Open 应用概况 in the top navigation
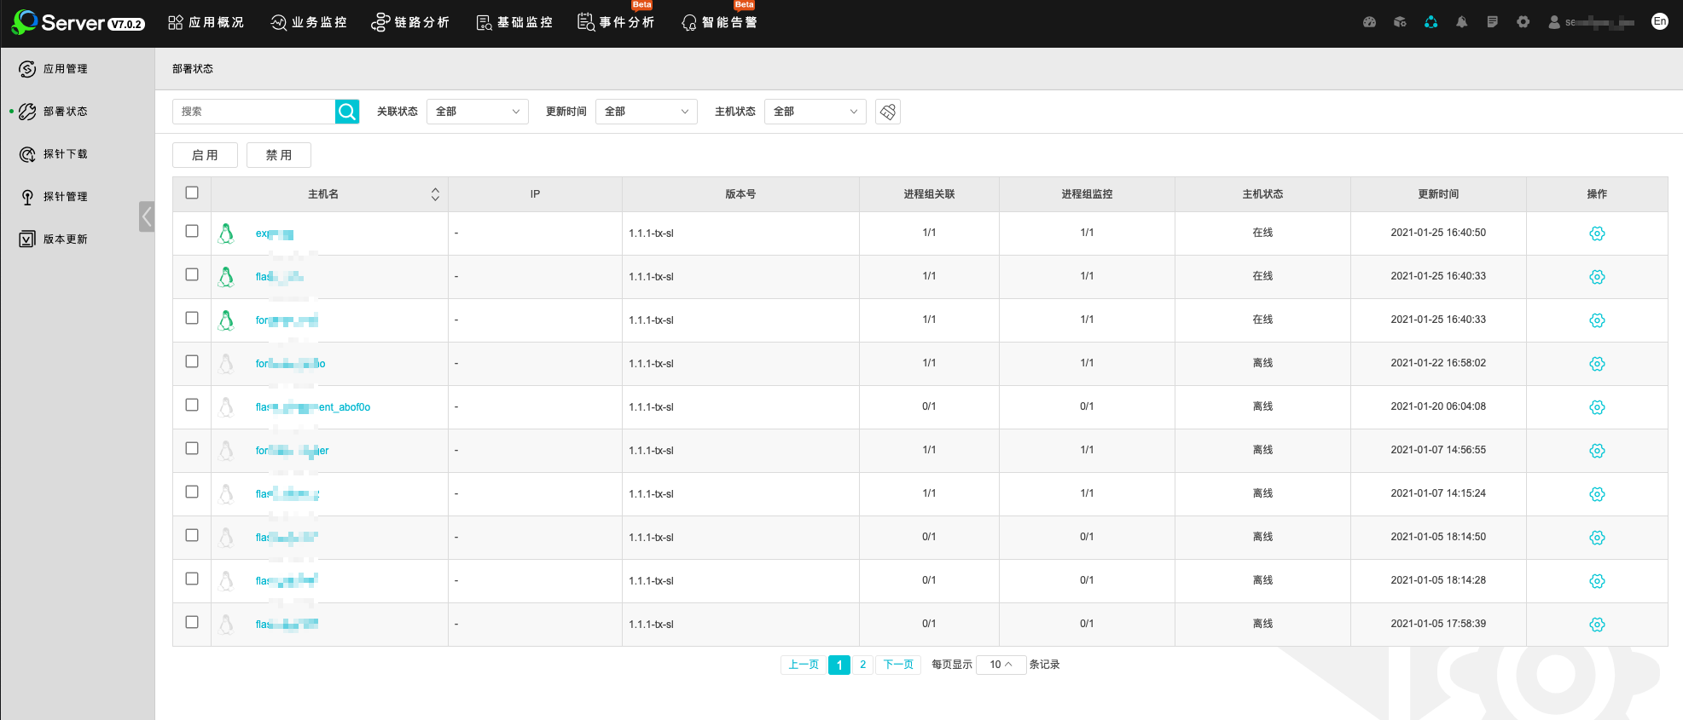The width and height of the screenshot is (1683, 720). pos(206,22)
